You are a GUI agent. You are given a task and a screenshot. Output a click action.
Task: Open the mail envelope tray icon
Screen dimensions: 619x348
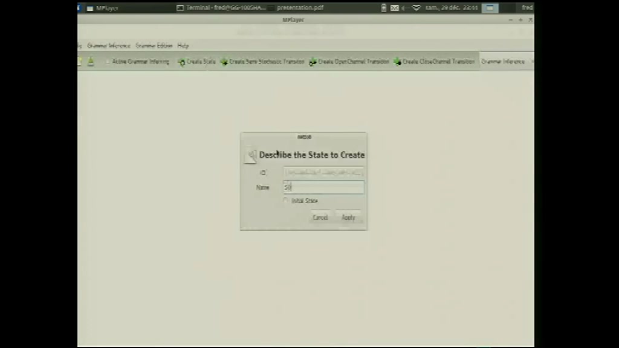pyautogui.click(x=394, y=7)
